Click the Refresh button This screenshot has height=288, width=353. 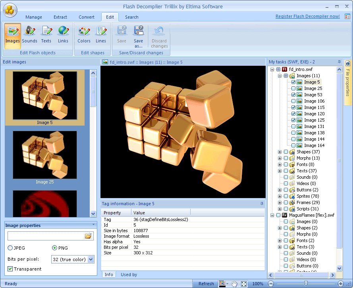pos(206,284)
